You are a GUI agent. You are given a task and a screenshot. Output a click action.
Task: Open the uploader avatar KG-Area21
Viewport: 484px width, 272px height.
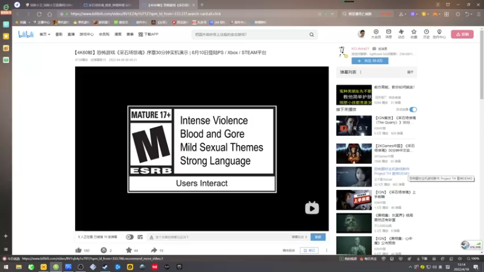(342, 52)
